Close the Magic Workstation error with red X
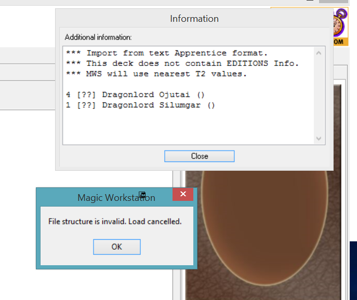The image size is (357, 300). coord(183,194)
